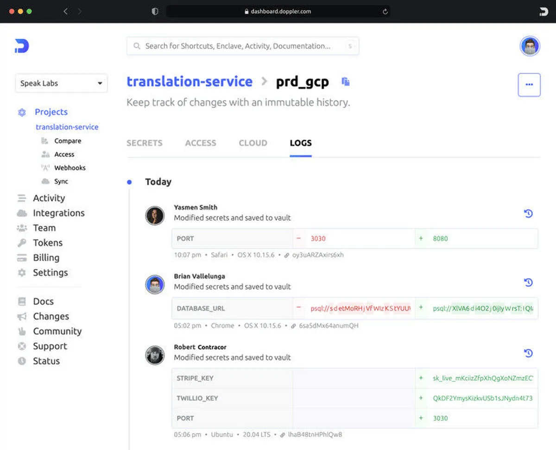Open the Speak Labs workspace dropdown
Image resolution: width=556 pixels, height=450 pixels.
[61, 83]
